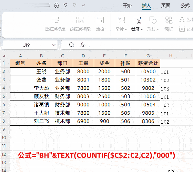This screenshot has width=193, height=172.
Task: Expand the quick access toolbar dropdown
Action: point(83,6)
